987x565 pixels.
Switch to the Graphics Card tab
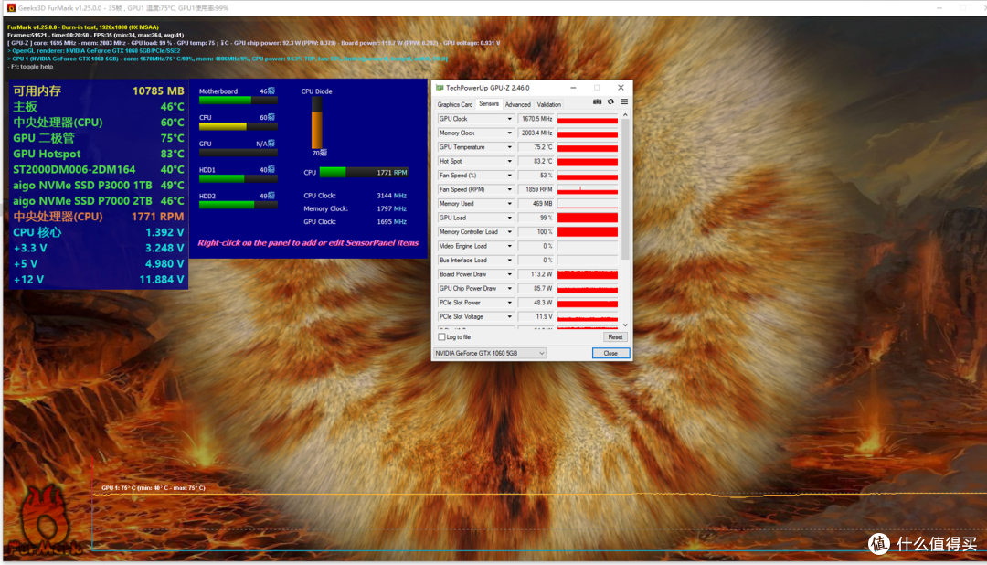454,104
